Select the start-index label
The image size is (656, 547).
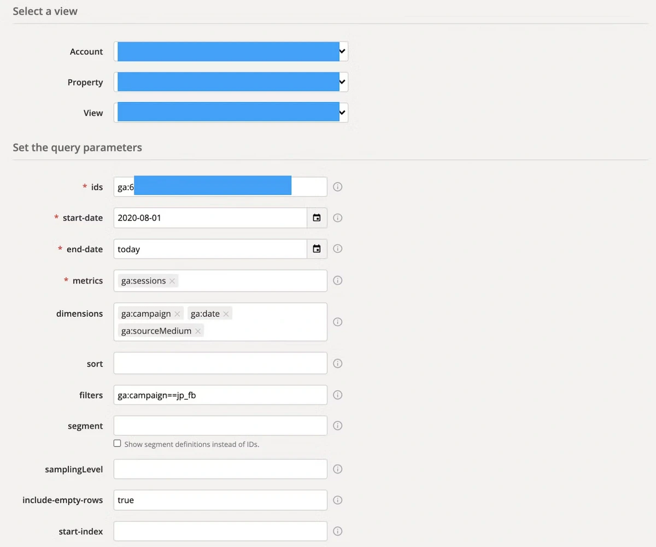(x=81, y=531)
